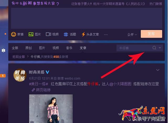
Task: Click the magnifier search icon in filter box
Action: coord(154,48)
